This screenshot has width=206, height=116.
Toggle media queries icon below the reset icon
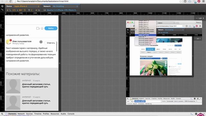click(2, 10)
